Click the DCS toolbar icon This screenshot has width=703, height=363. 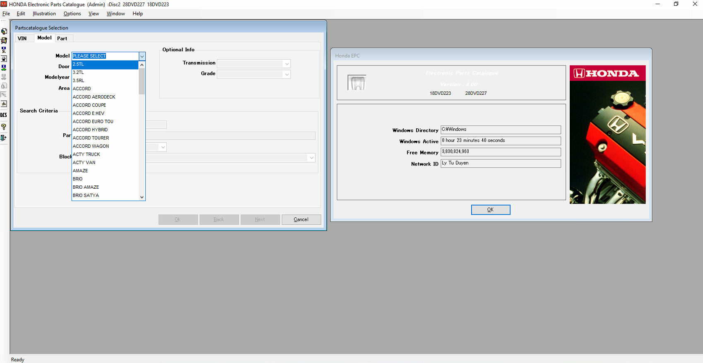click(x=4, y=115)
